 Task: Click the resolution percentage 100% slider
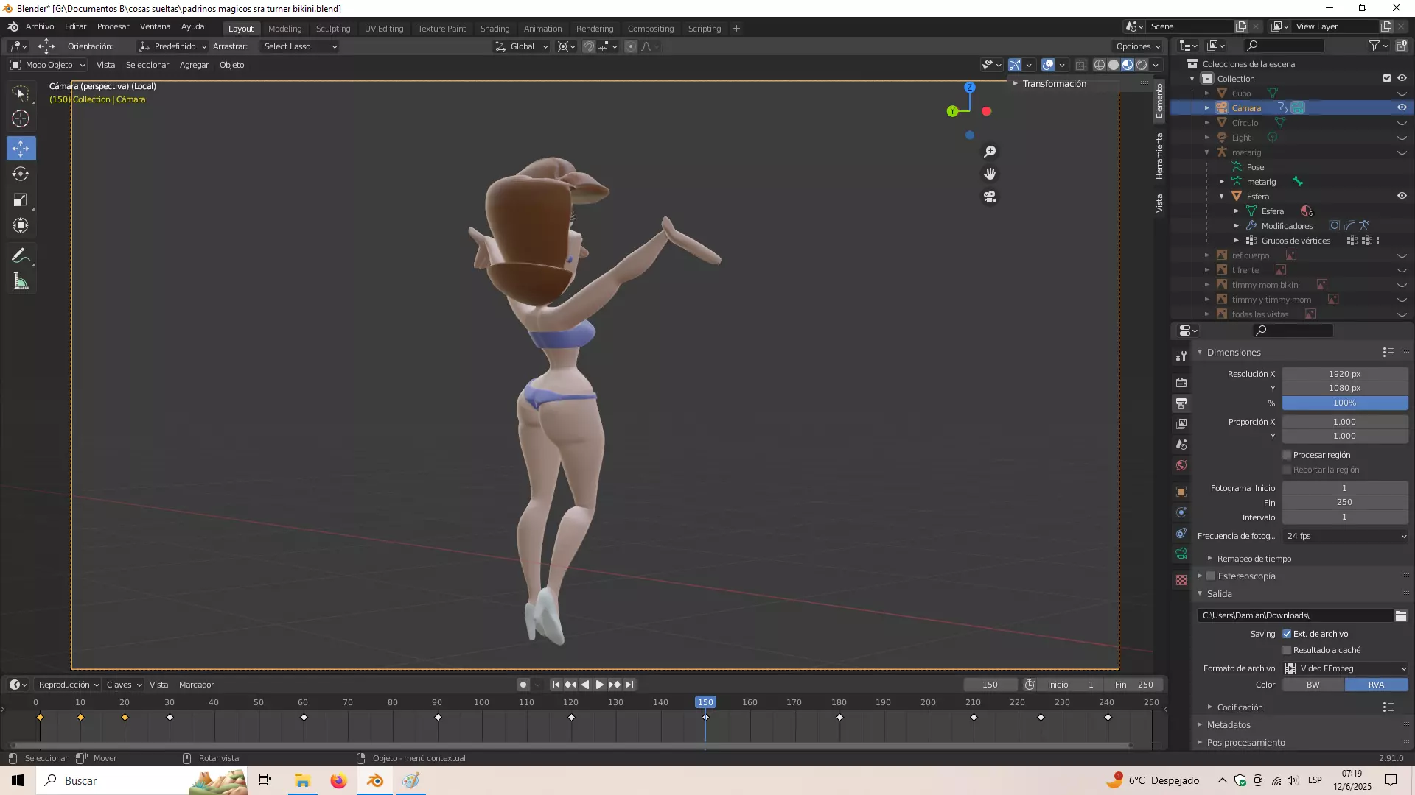pos(1345,403)
